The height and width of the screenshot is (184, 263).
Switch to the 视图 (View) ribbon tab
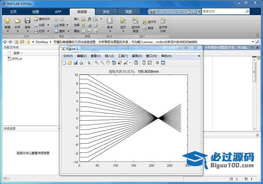128,12
